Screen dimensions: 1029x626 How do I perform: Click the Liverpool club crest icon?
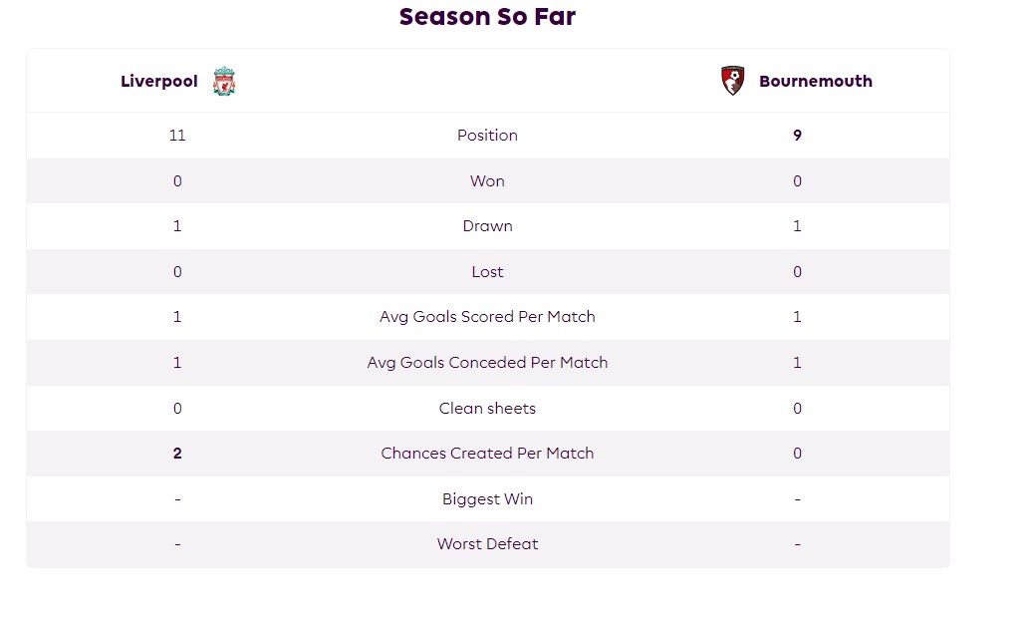pos(224,81)
